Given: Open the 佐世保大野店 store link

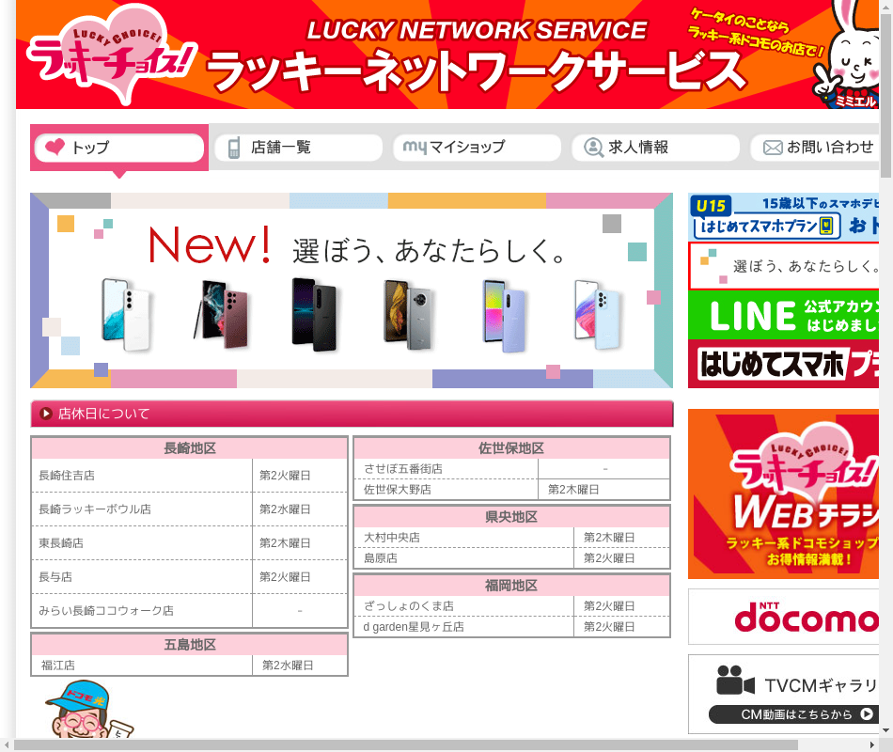Looking at the screenshot, I should (398, 490).
